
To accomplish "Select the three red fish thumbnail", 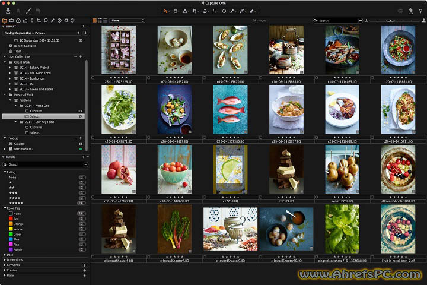I will (230, 110).
